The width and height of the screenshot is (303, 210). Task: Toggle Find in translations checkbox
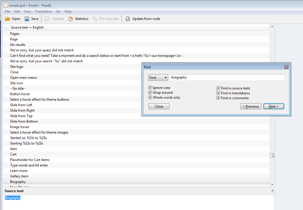point(218,93)
